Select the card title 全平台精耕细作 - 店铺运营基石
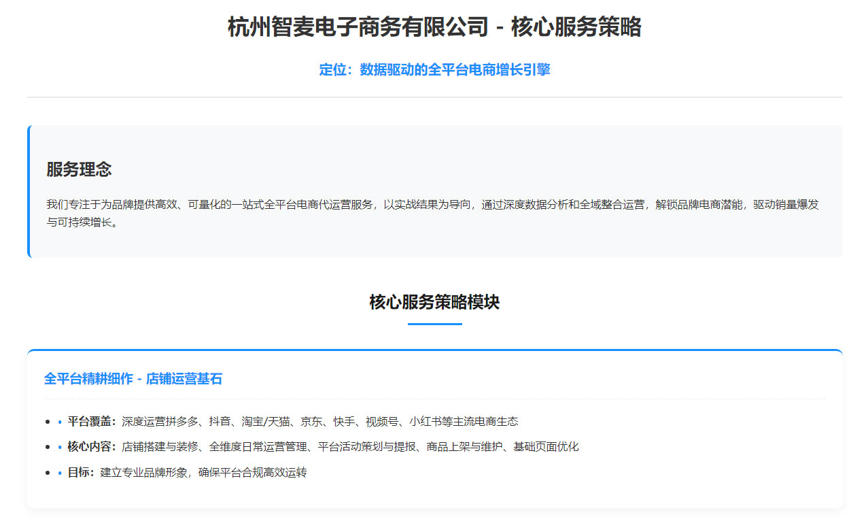Image resolution: width=868 pixels, height=517 pixels. pos(133,379)
